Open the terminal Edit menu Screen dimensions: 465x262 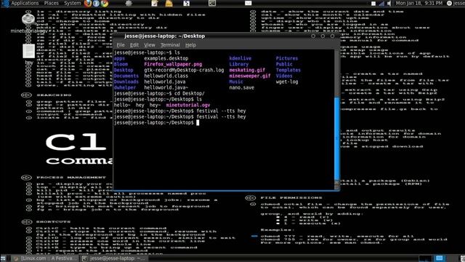tap(134, 45)
